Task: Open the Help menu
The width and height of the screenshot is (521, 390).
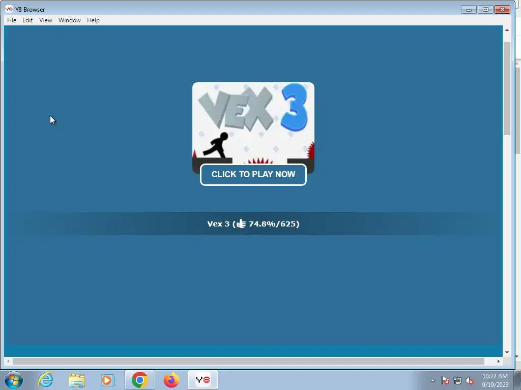Action: 93,20
